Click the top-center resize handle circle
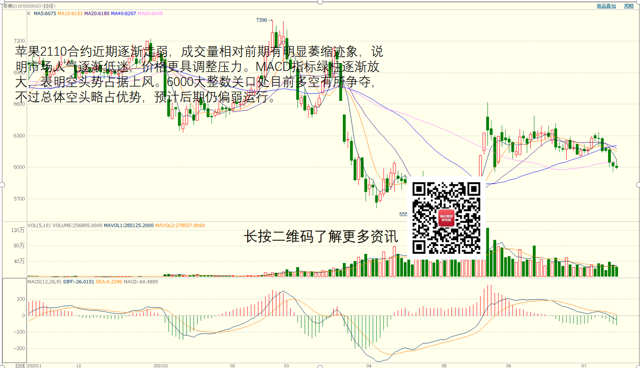This screenshot has width=640, height=368. (320, 1)
